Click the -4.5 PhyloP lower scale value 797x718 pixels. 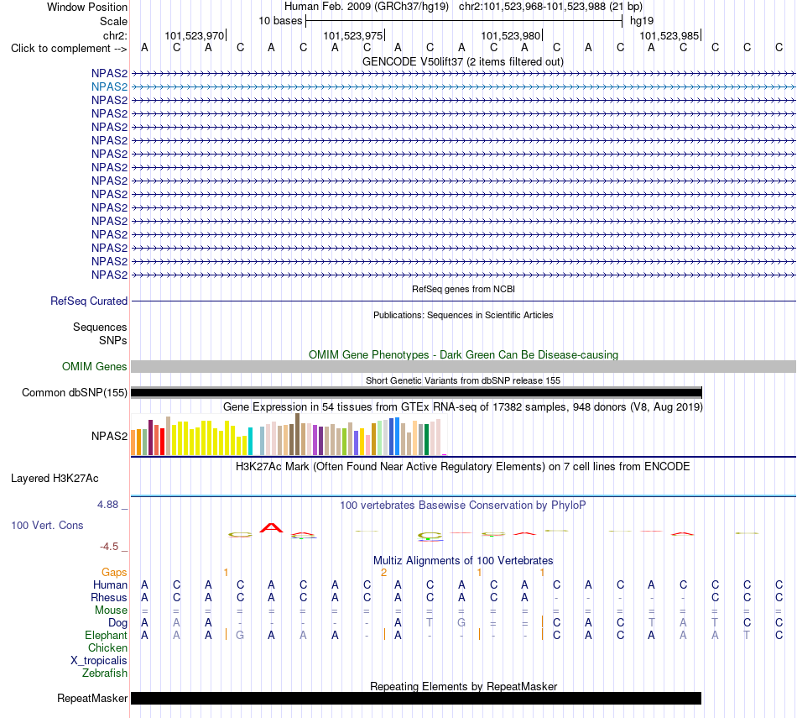tap(109, 547)
